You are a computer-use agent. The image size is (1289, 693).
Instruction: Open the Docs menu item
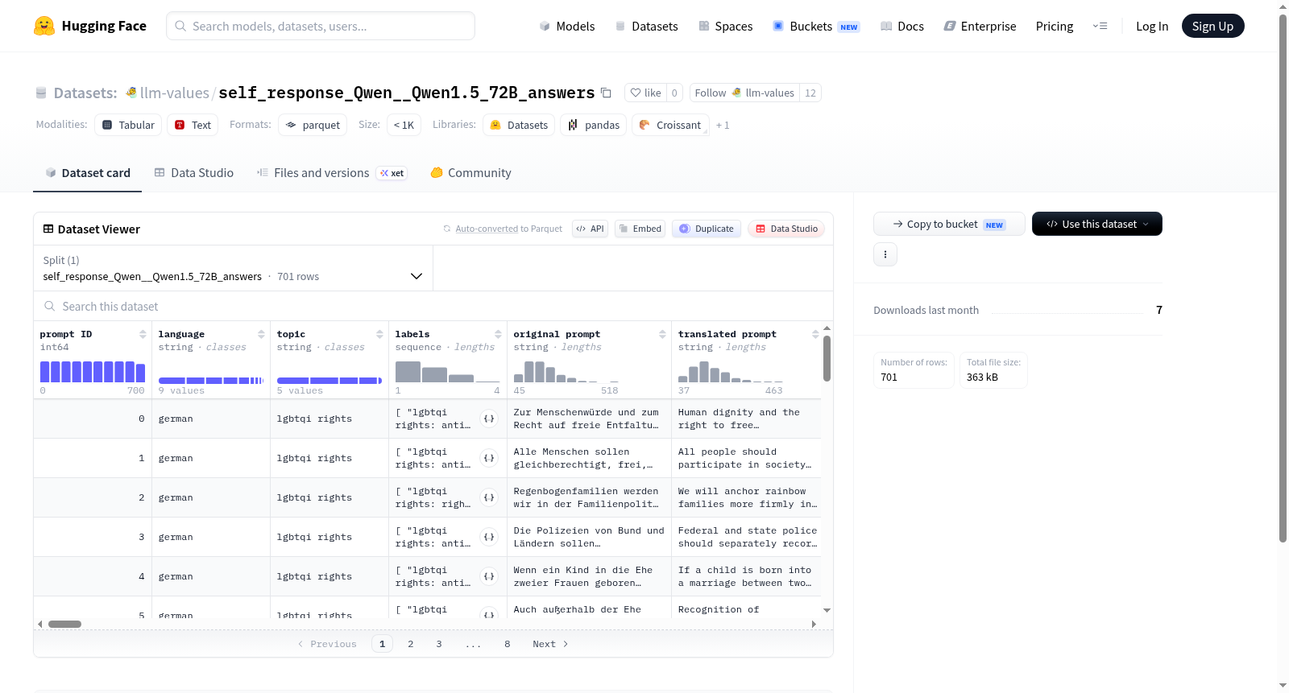click(x=902, y=27)
